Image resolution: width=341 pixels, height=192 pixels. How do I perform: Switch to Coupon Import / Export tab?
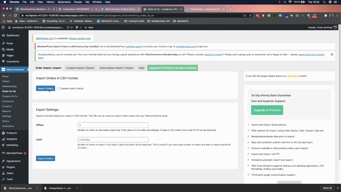point(80,68)
